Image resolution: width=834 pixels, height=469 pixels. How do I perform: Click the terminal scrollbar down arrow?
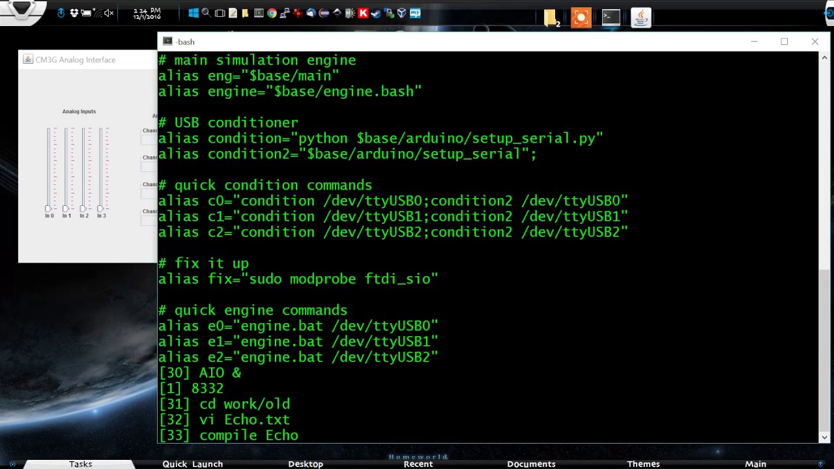(826, 437)
